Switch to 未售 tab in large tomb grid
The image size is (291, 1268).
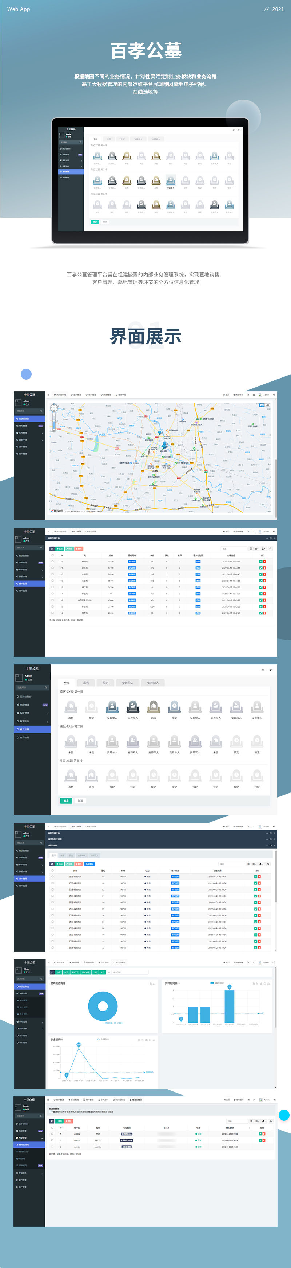[86, 683]
